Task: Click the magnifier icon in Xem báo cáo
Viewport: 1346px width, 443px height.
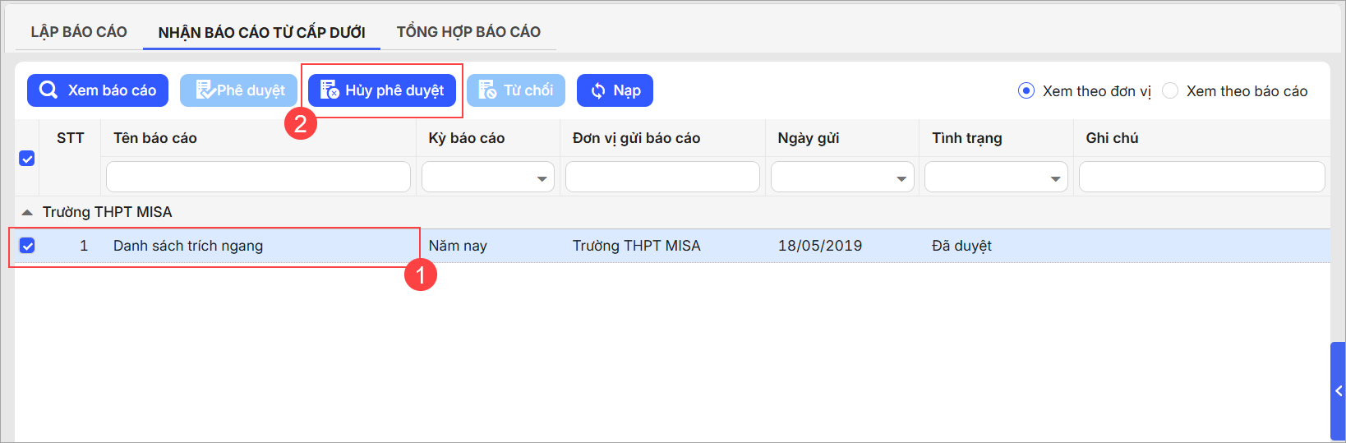Action: click(48, 90)
